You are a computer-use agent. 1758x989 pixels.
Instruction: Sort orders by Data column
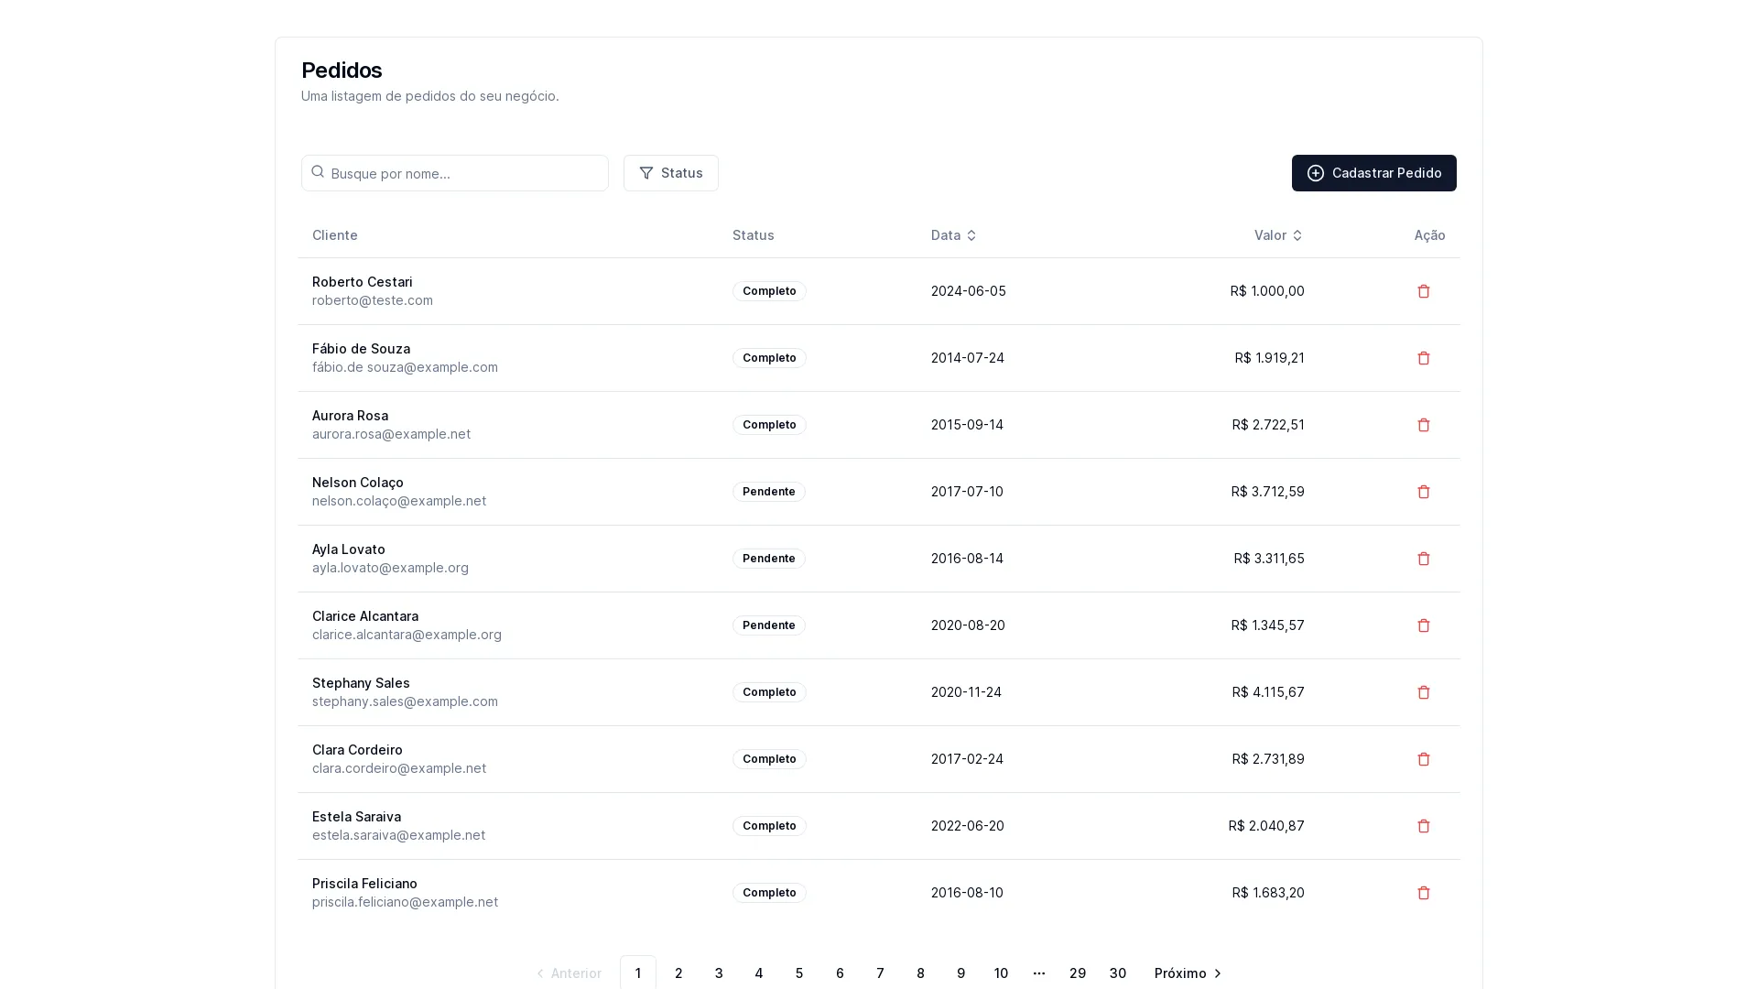(x=953, y=235)
